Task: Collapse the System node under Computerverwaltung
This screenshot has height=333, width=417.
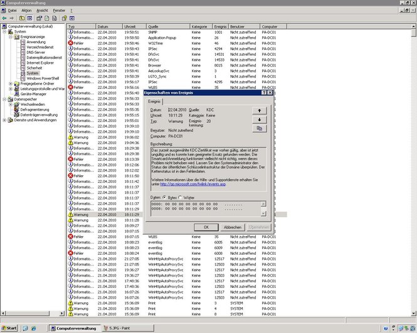Action: pyautogui.click(x=4, y=31)
